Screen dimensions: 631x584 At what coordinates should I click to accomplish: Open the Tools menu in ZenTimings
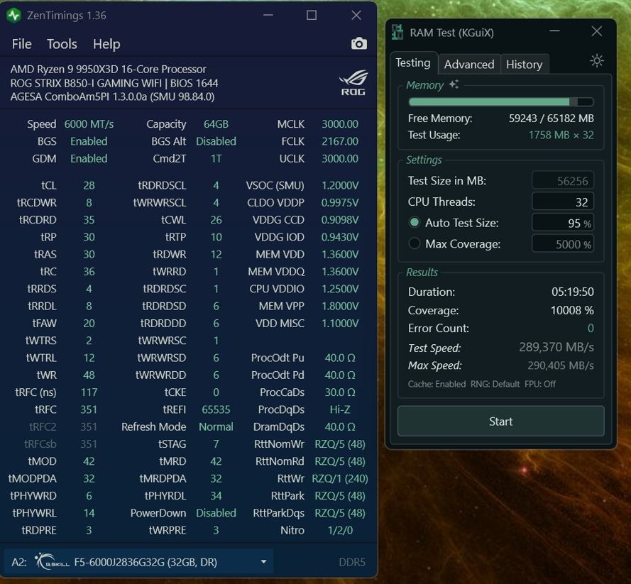[62, 44]
